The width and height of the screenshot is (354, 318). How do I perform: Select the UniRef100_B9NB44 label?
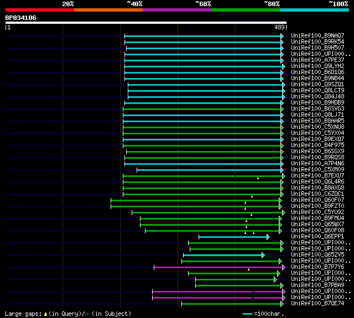click(x=317, y=79)
